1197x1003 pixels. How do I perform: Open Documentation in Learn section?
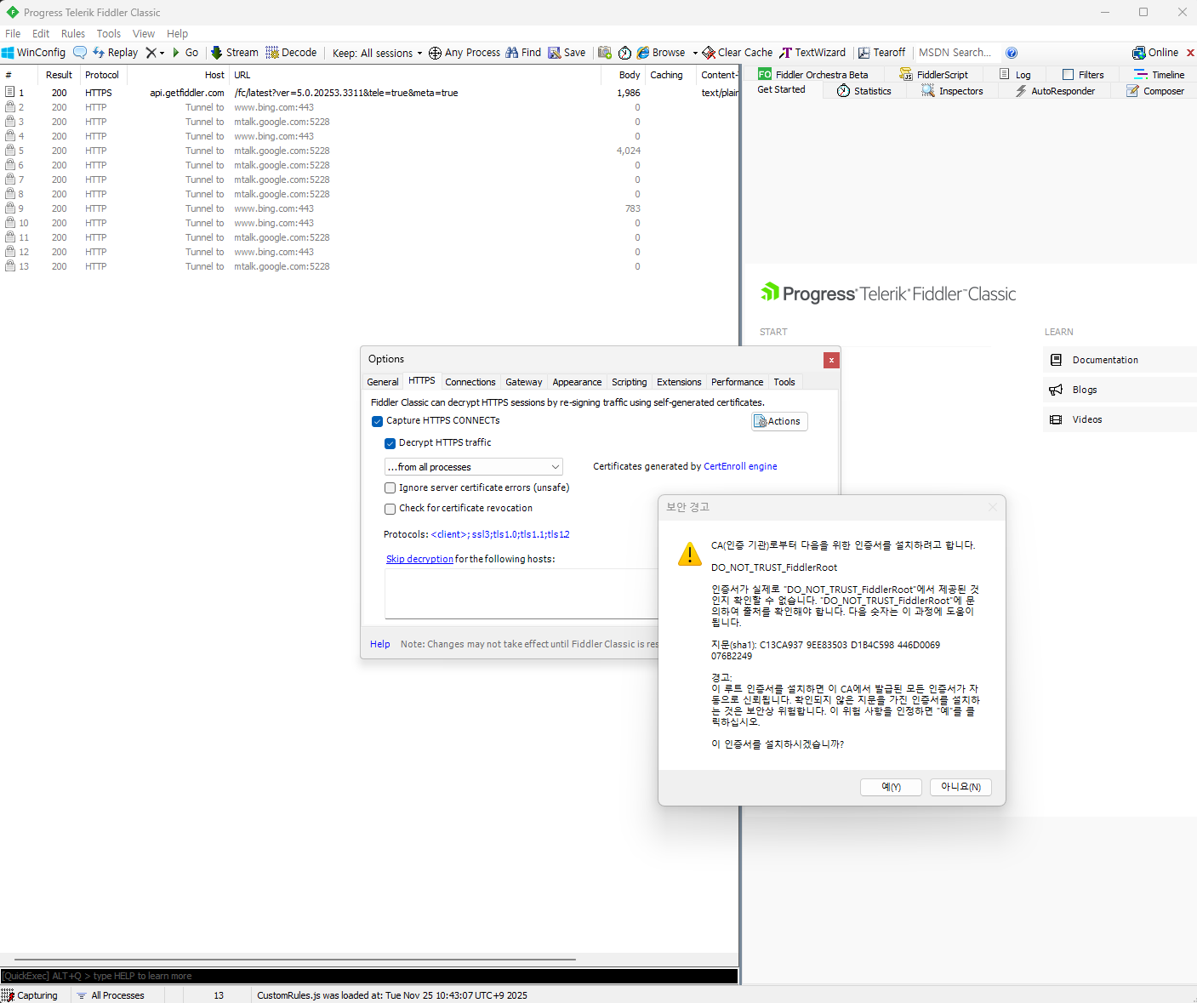pos(1120,360)
